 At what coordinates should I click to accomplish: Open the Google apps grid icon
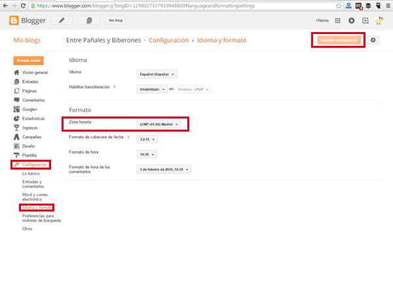pyautogui.click(x=337, y=20)
